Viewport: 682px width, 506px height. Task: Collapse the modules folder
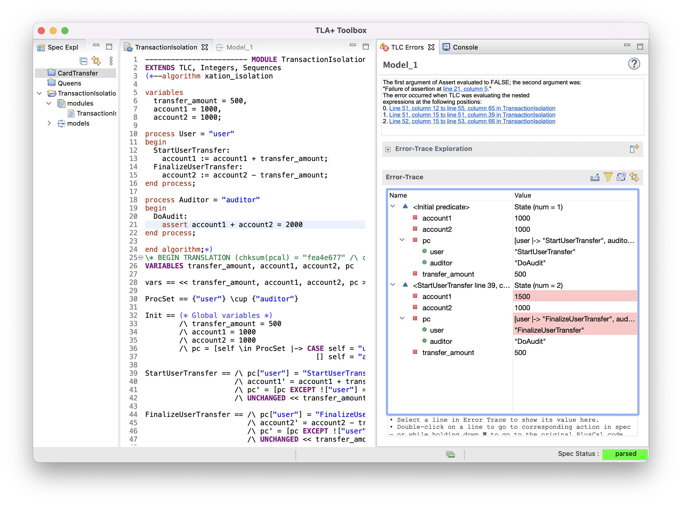[x=49, y=103]
